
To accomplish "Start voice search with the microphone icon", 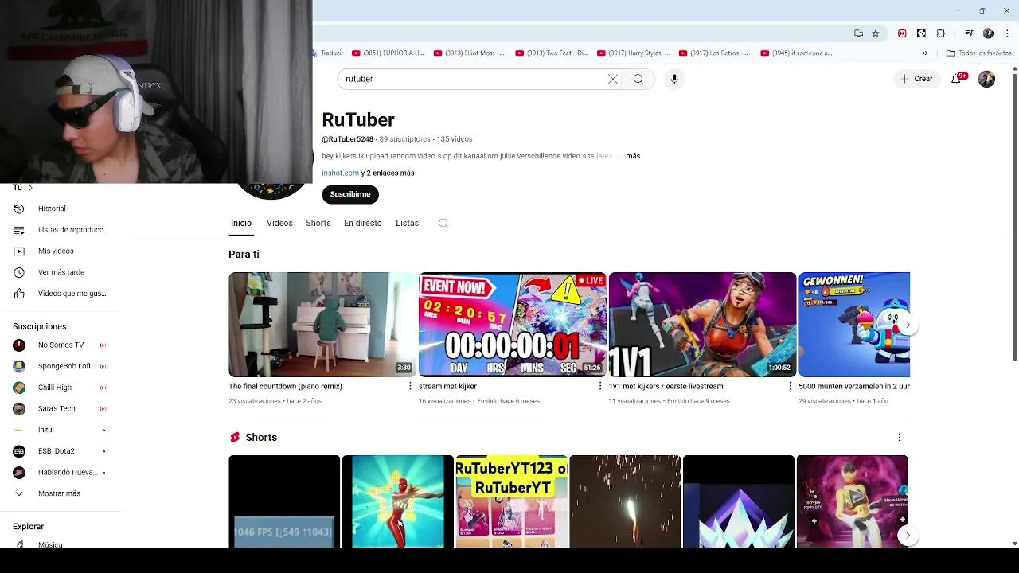I will coord(674,79).
